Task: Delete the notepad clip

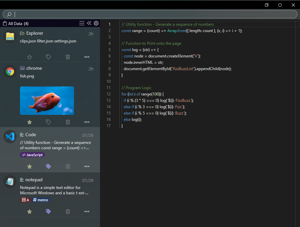Action: [68, 212]
